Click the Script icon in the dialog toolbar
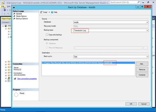 tap(41, 12)
